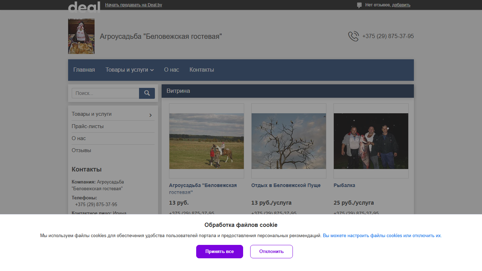Screen dimensions: 482x271
Task: Open the horse riding field photo
Action: click(206, 141)
